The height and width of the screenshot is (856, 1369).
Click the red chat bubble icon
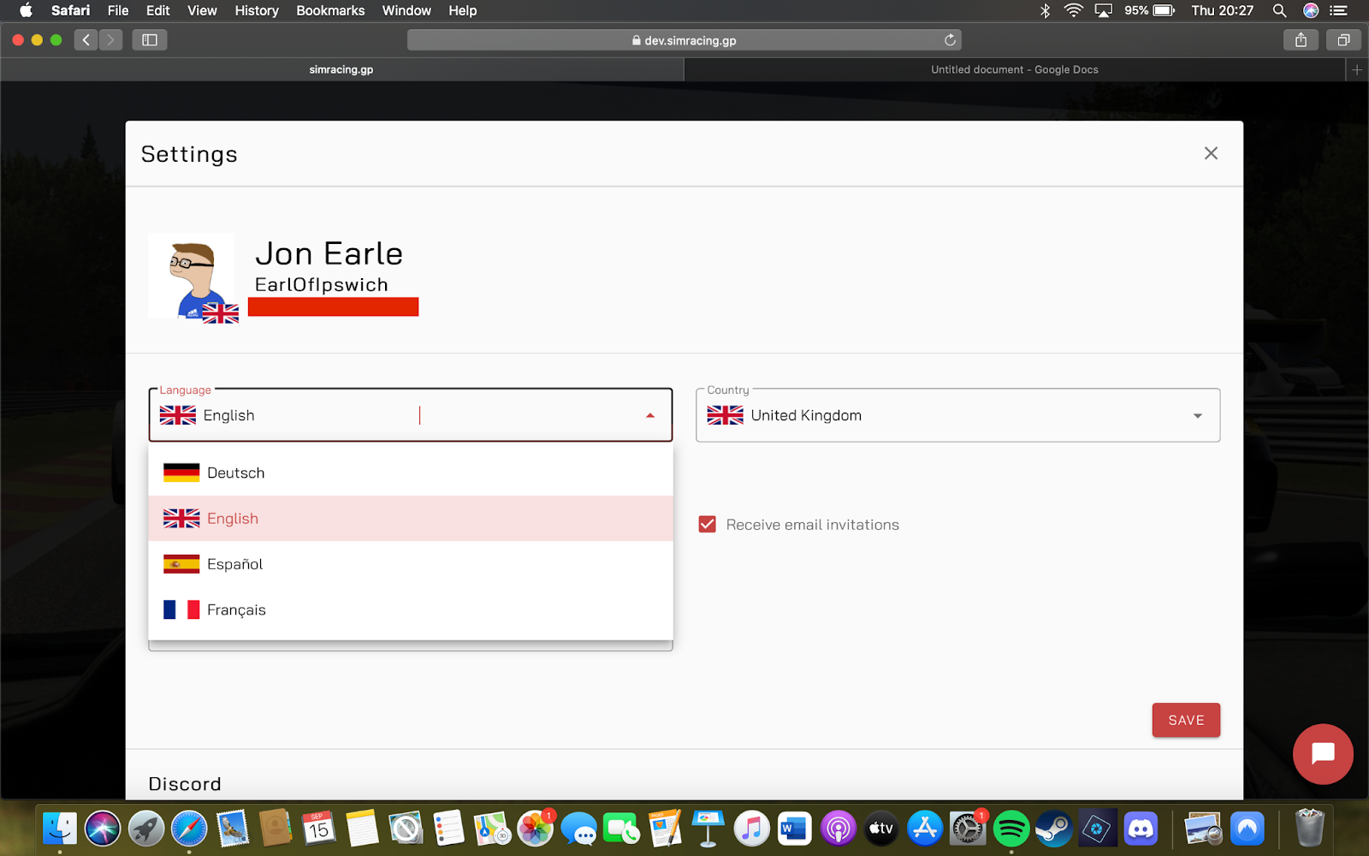(x=1322, y=753)
